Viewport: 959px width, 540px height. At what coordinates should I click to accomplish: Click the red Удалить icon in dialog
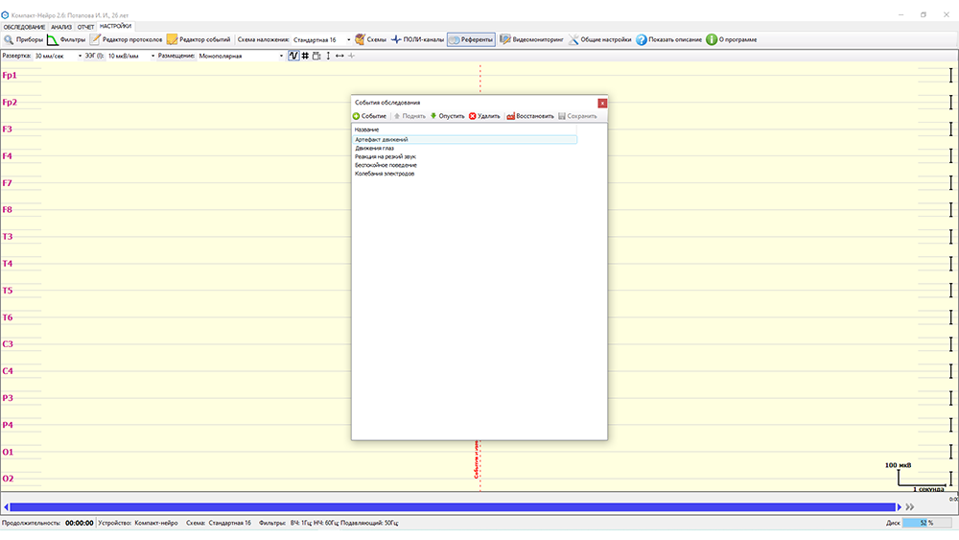click(x=472, y=116)
